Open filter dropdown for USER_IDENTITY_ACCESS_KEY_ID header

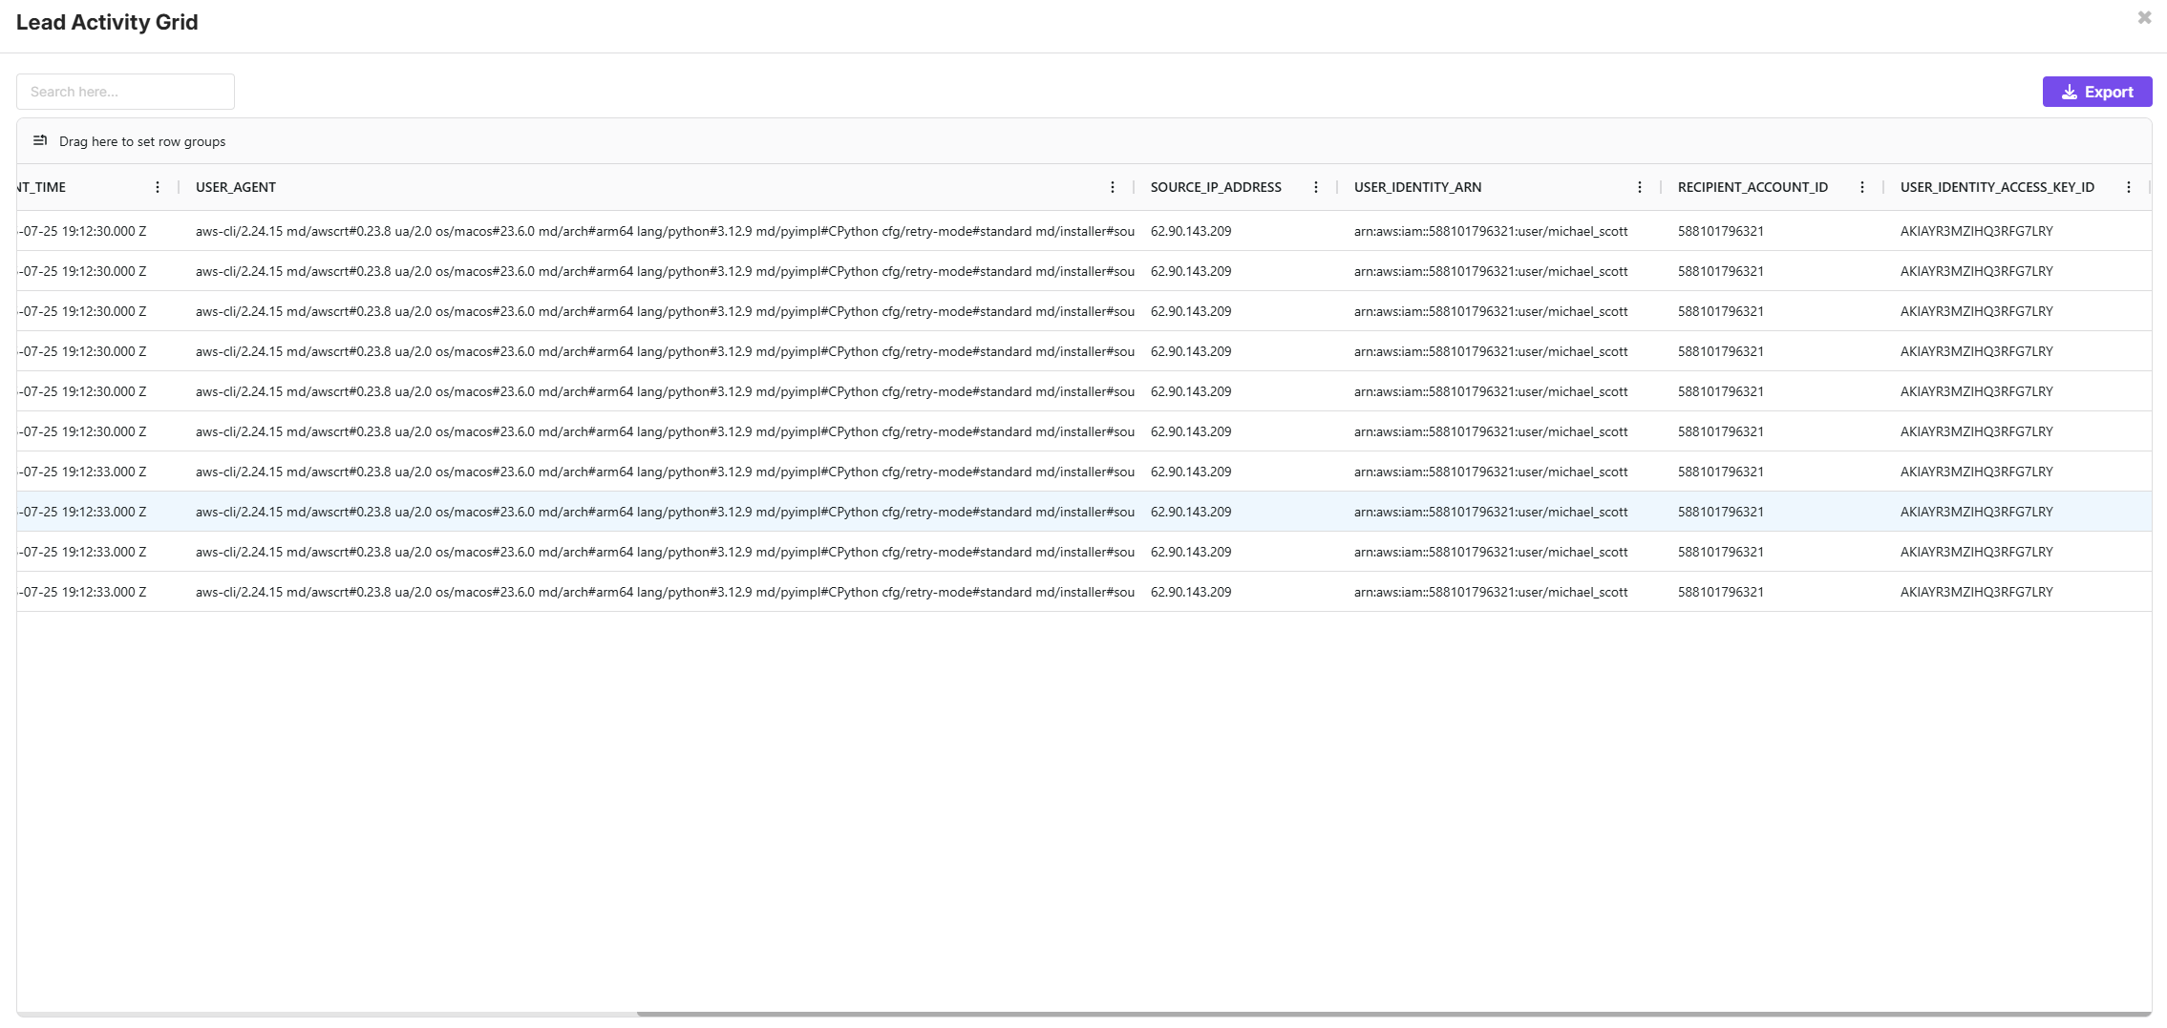pyautogui.click(x=2129, y=187)
